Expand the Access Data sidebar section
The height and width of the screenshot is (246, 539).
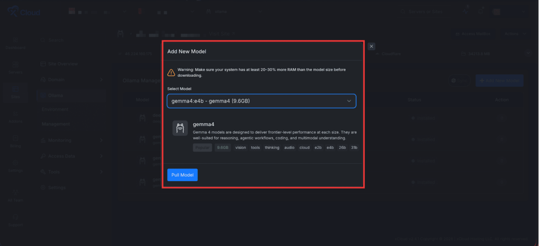(71, 156)
